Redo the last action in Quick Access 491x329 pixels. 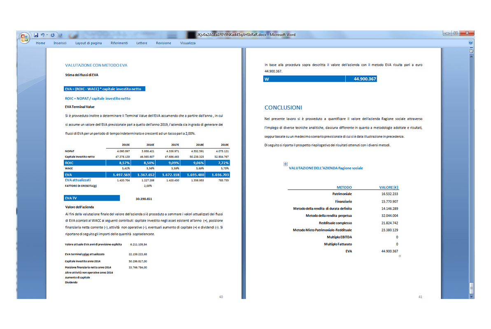click(53, 35)
